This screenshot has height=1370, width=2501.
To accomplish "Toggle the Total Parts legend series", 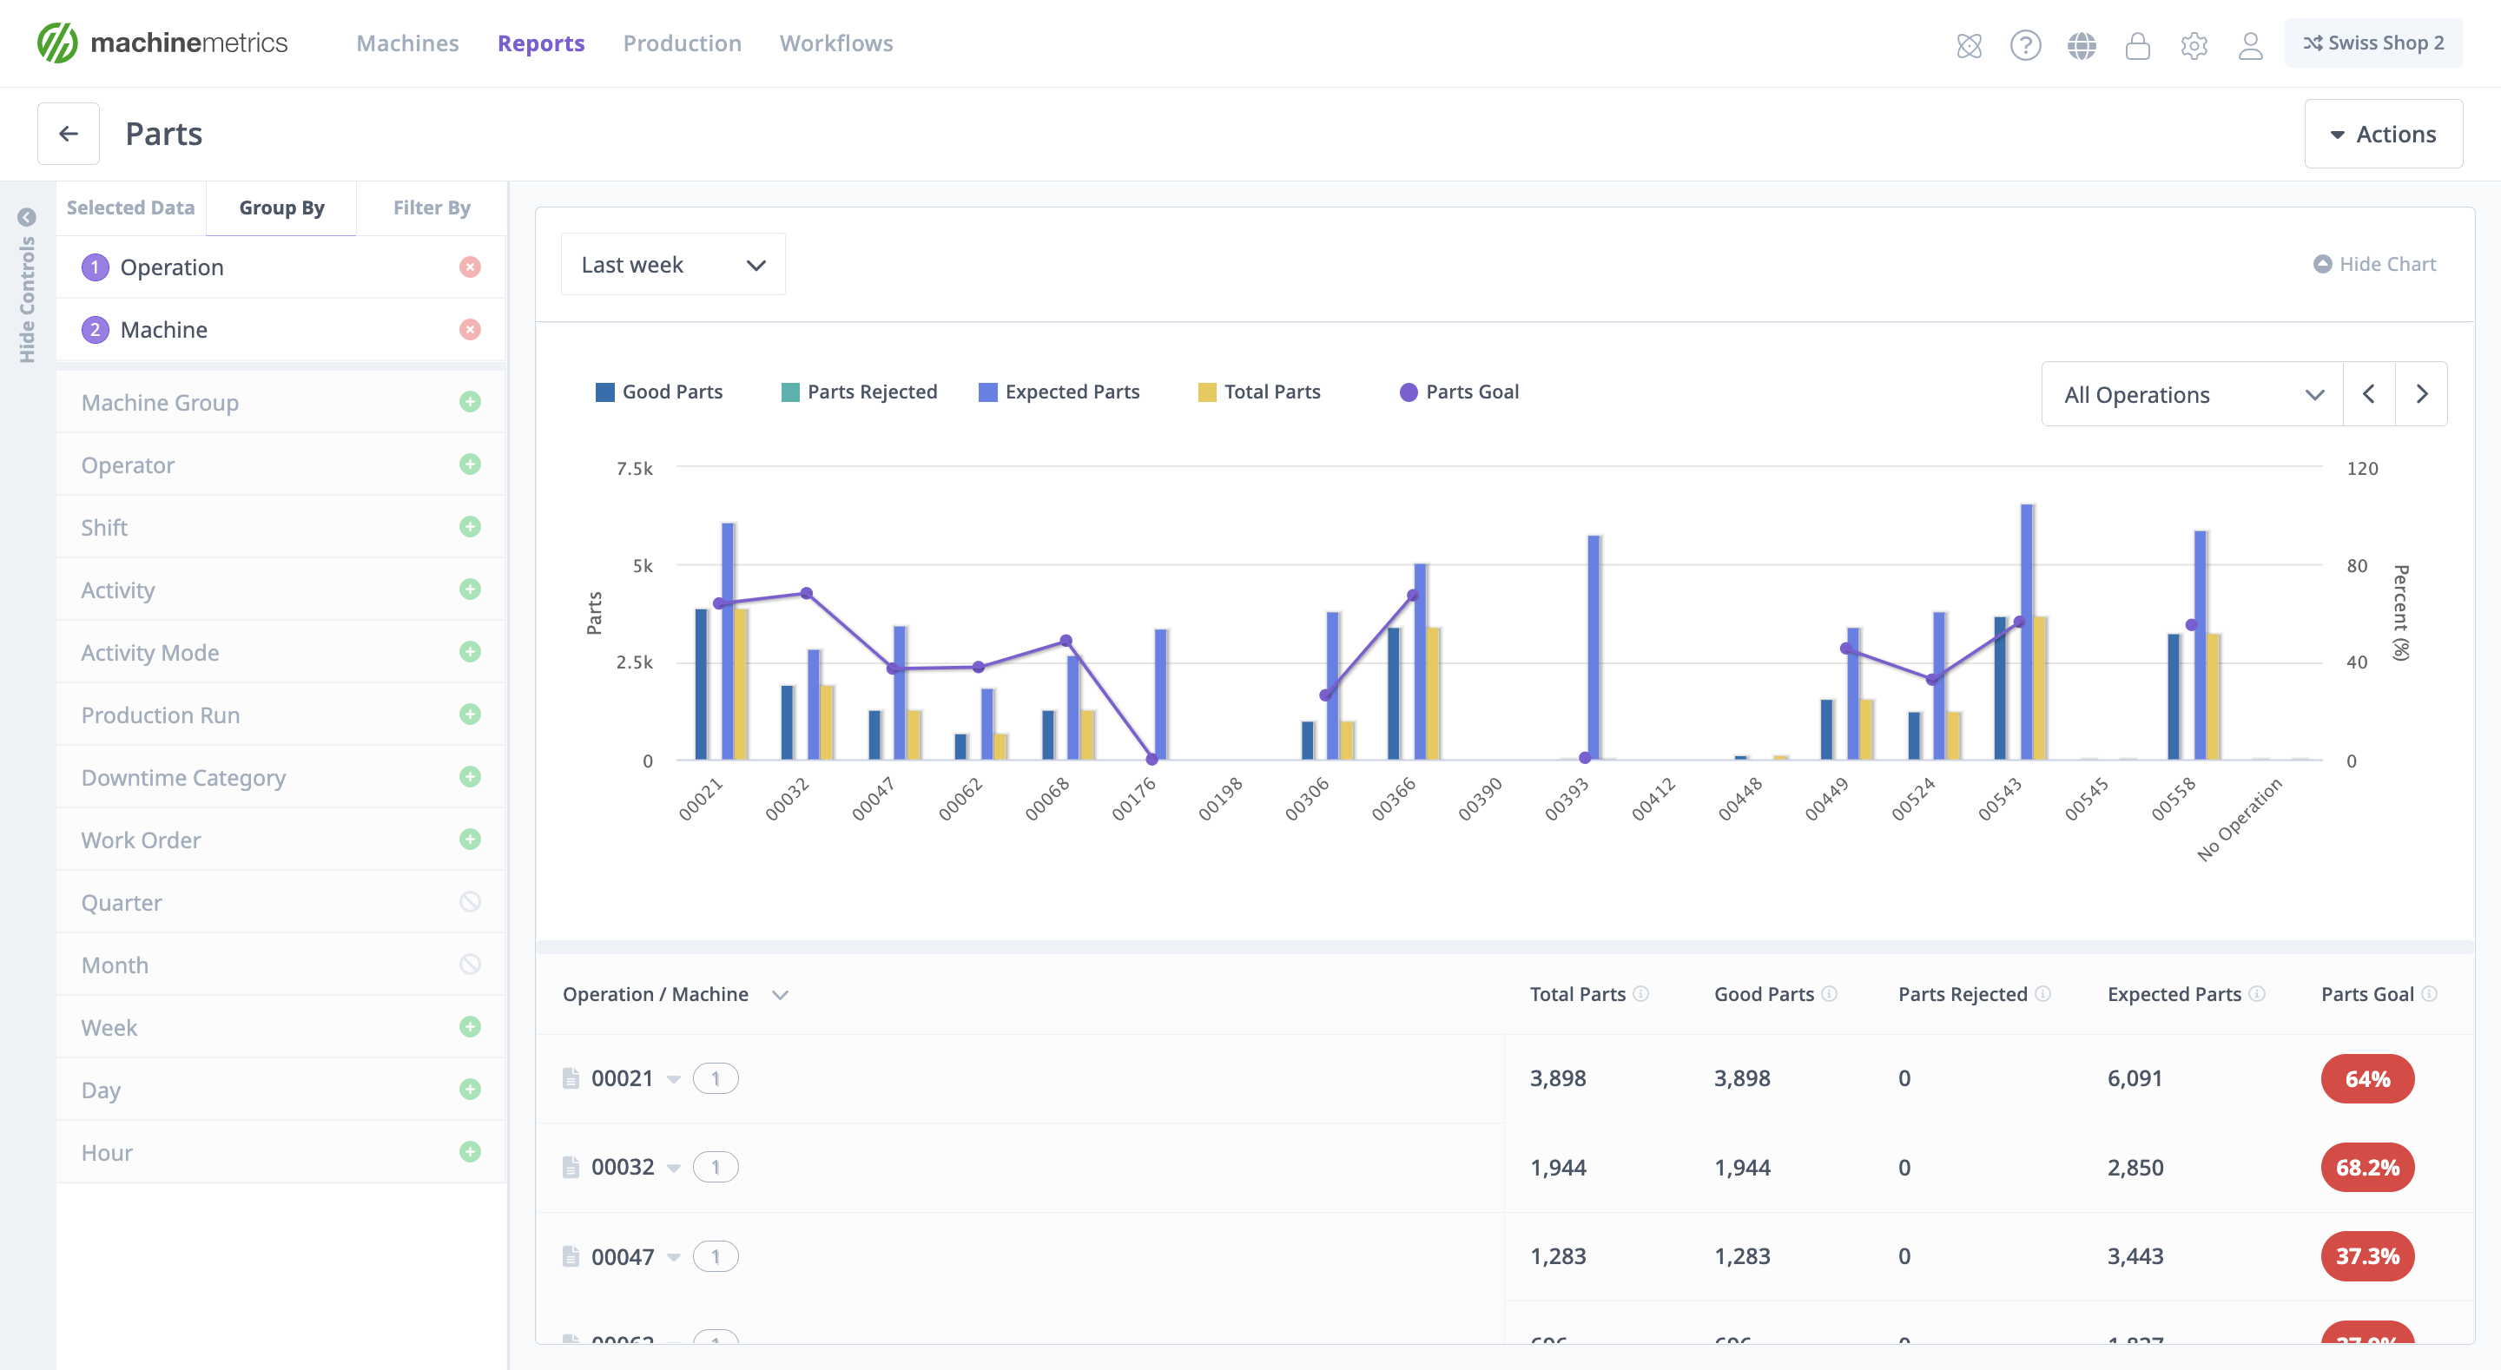I will pos(1259,392).
